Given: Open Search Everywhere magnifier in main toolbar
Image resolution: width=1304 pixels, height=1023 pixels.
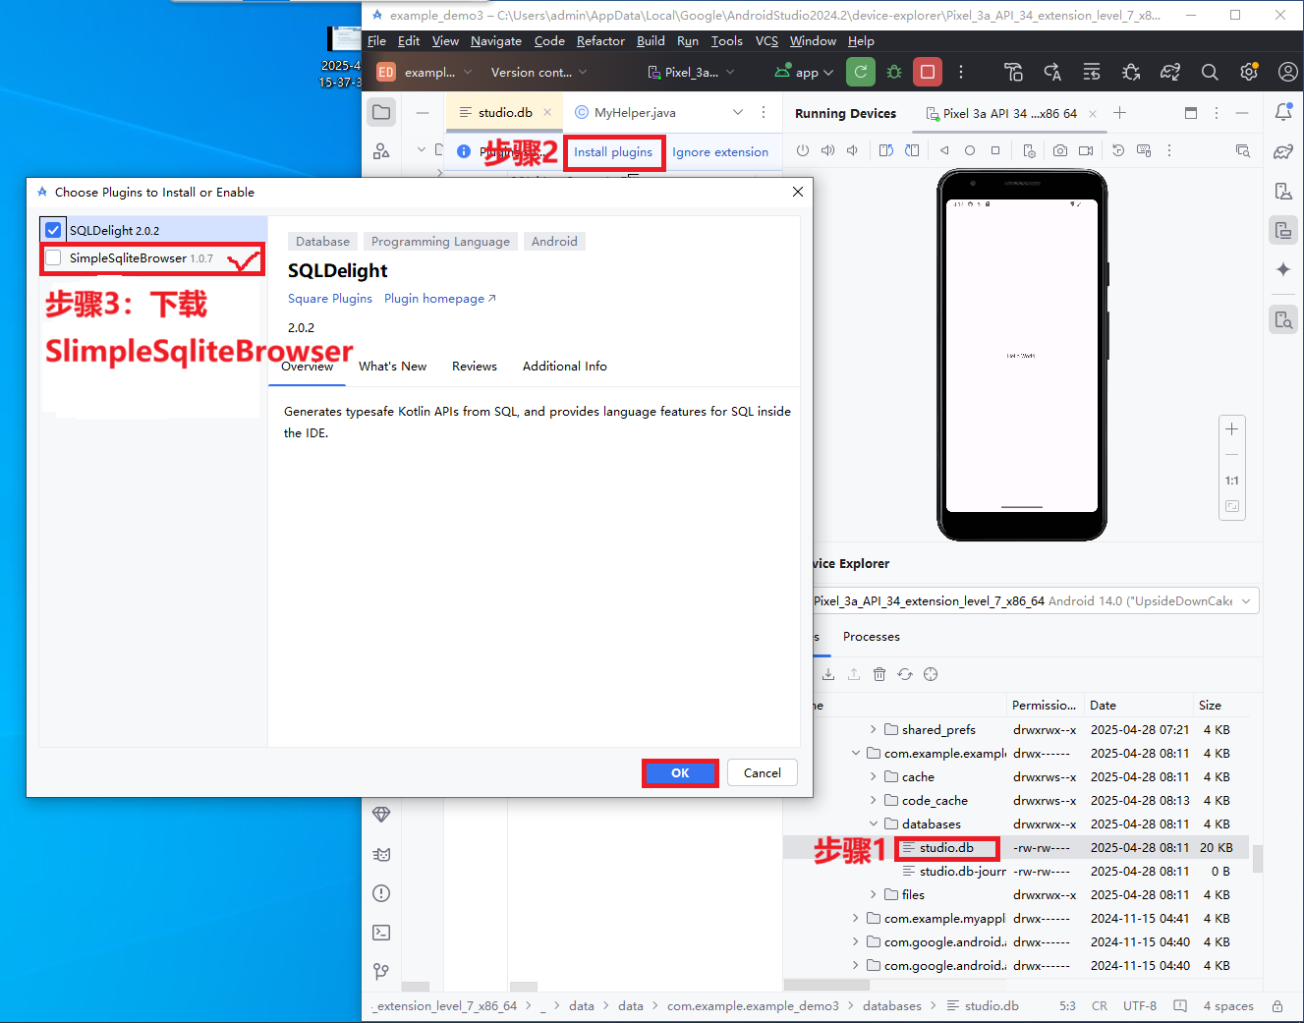Looking at the screenshot, I should [1210, 72].
